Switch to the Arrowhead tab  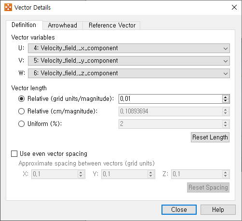(63, 26)
